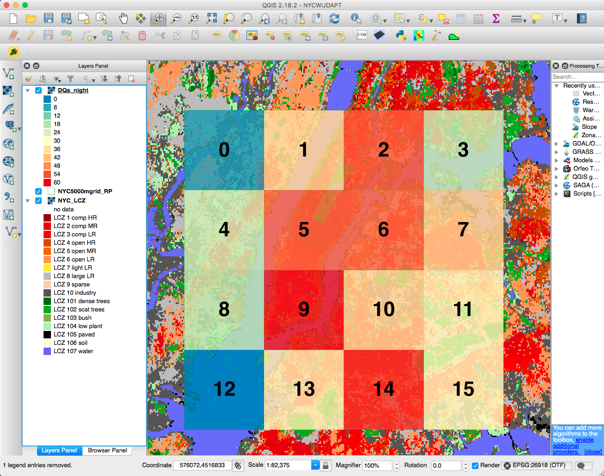Select the Layers Panel tab
Screen dimensions: 604x476
[x=59, y=450]
